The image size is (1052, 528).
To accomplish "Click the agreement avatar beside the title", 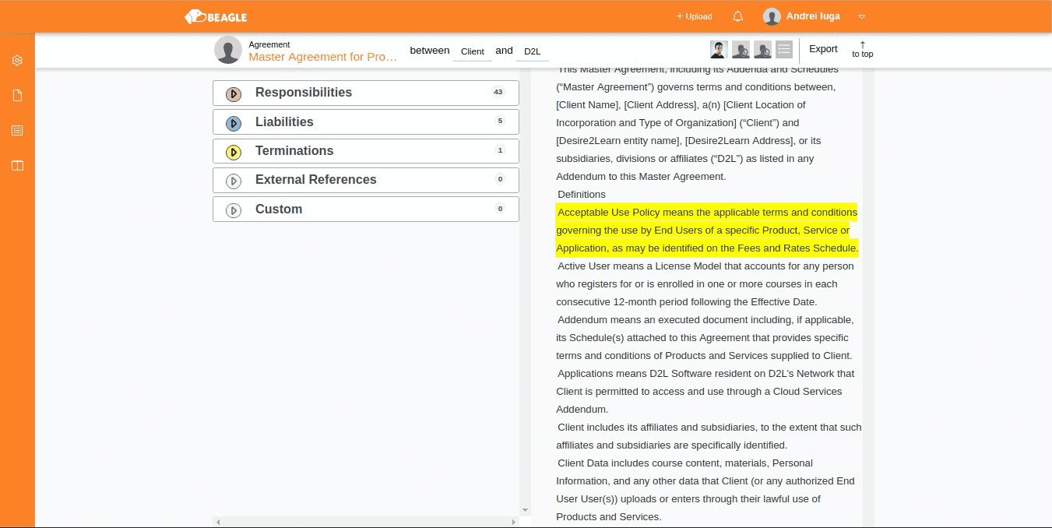I will (228, 50).
